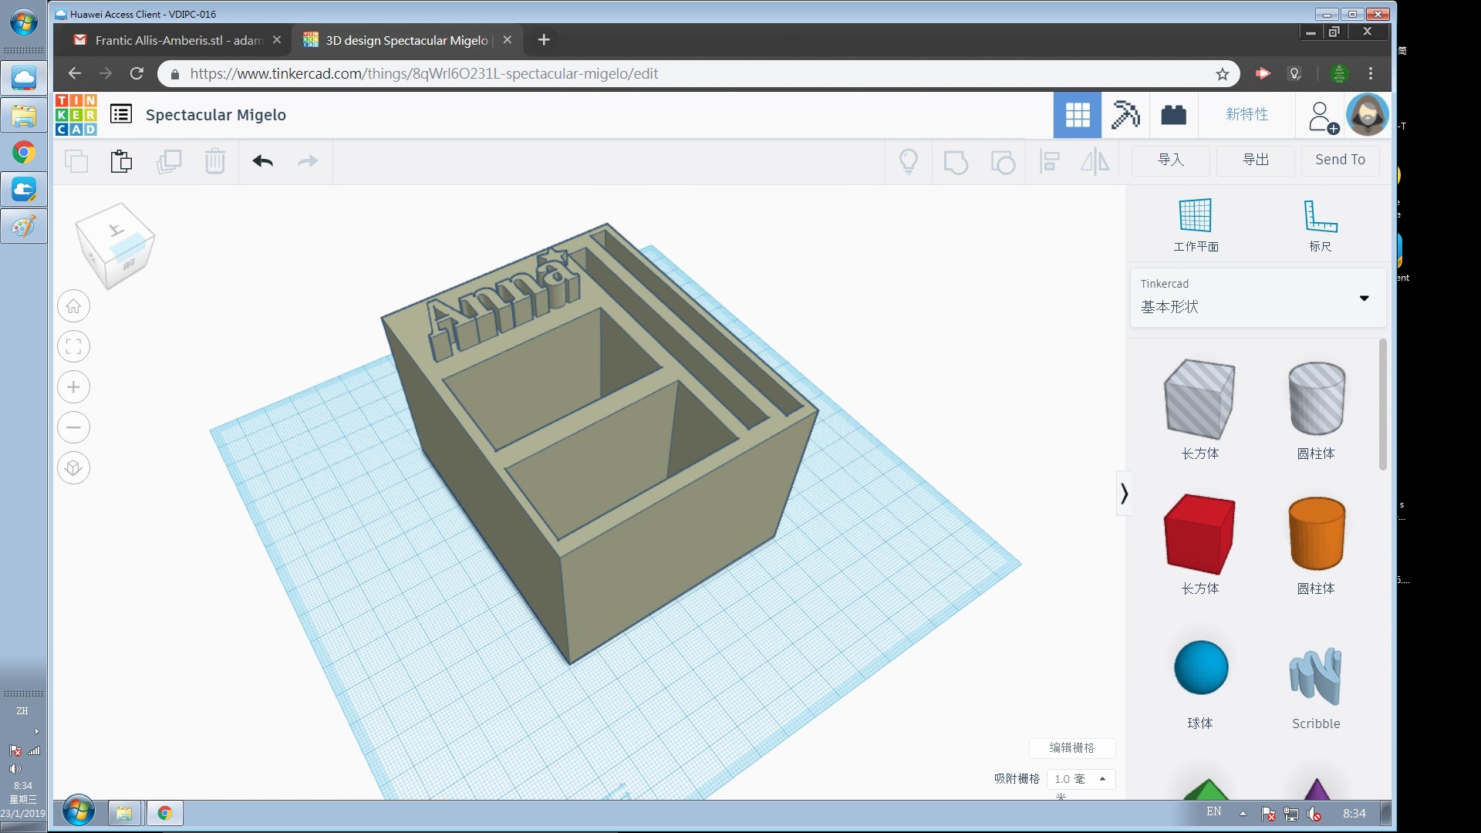
Task: Open the user profile avatar
Action: point(1368,115)
